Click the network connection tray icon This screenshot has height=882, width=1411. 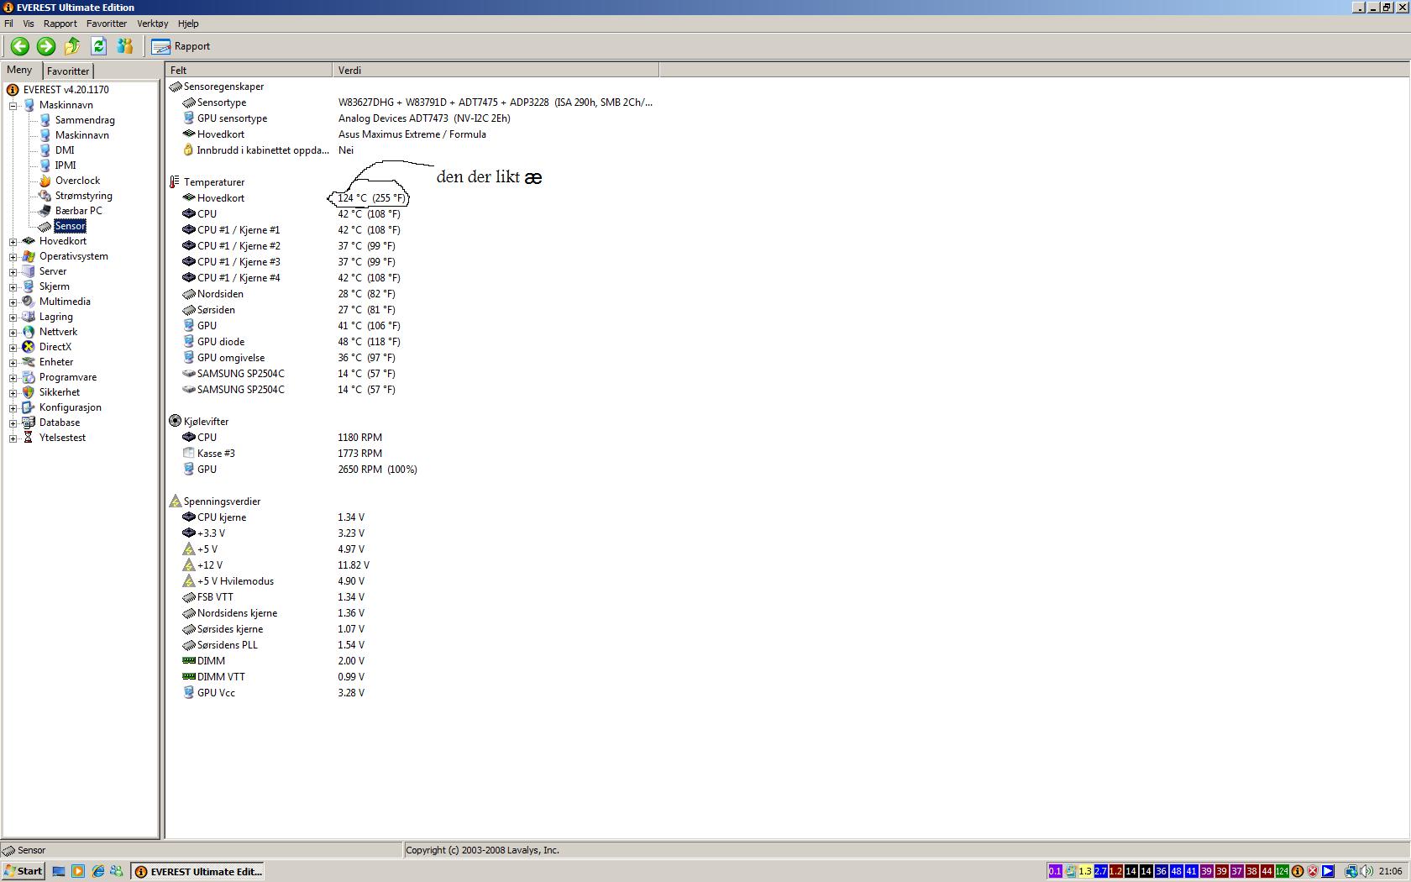1351,871
